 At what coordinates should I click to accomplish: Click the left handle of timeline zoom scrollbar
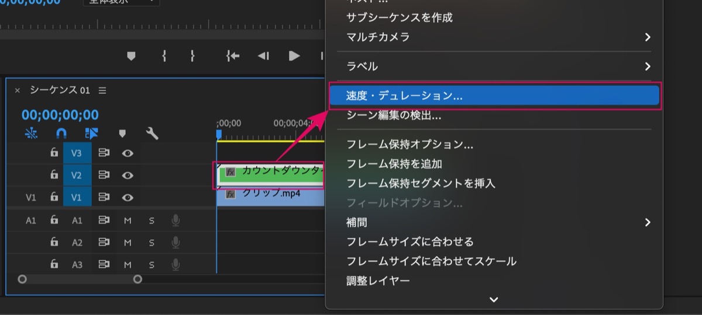click(x=22, y=279)
